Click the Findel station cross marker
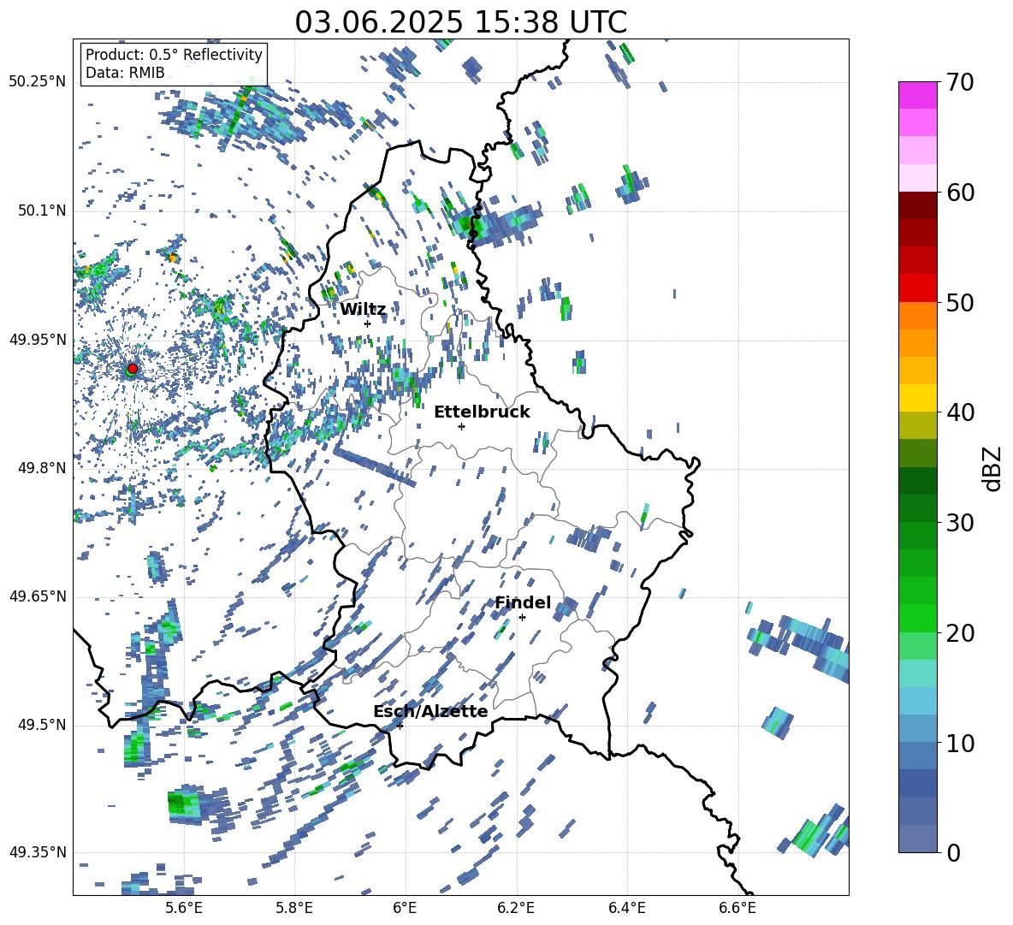The image size is (1013, 925). [x=522, y=618]
